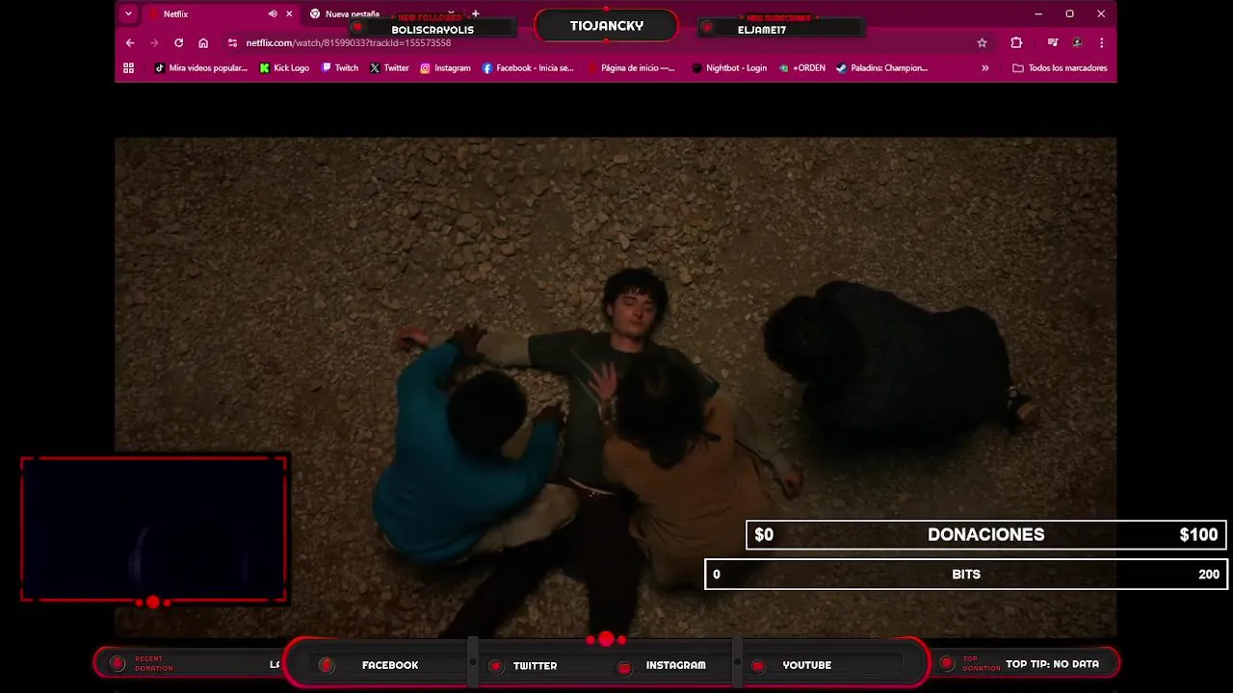The image size is (1233, 693).
Task: Open the browser profile avatar
Action: pyautogui.click(x=1077, y=42)
